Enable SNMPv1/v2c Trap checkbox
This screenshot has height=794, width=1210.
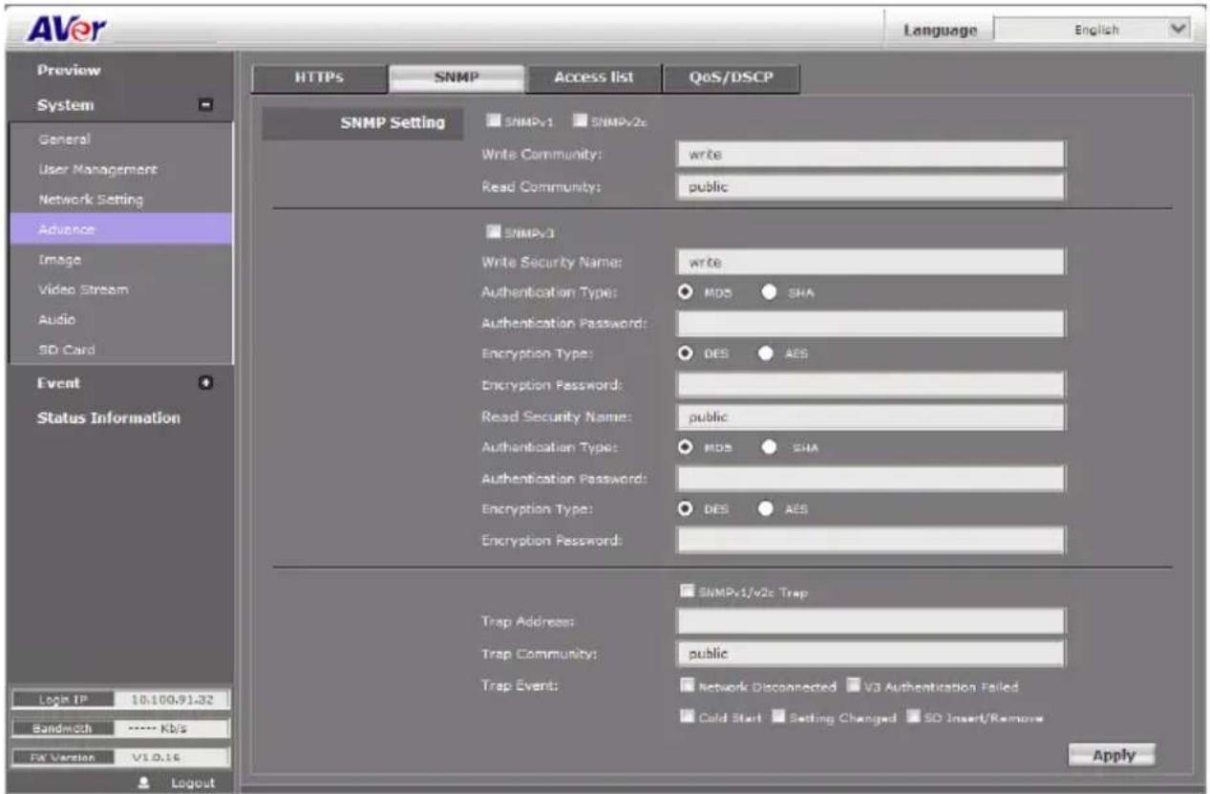pos(686,592)
